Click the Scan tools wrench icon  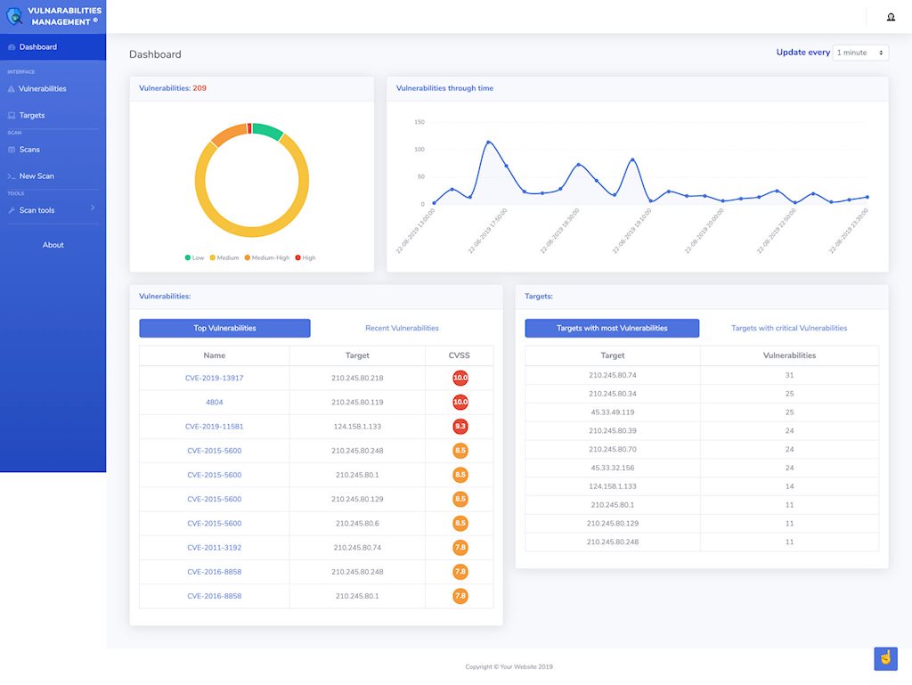11,211
